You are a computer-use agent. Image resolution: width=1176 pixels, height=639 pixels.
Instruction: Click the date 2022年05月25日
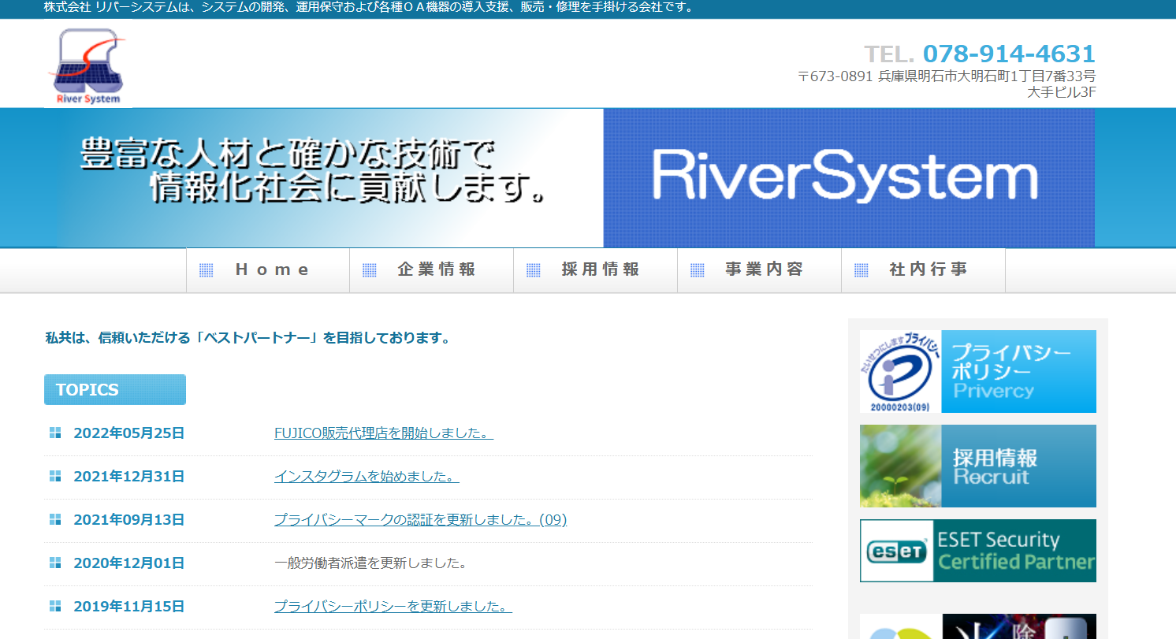(x=129, y=433)
